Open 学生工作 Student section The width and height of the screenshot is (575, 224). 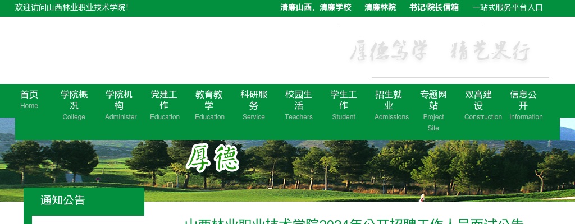[x=344, y=105]
